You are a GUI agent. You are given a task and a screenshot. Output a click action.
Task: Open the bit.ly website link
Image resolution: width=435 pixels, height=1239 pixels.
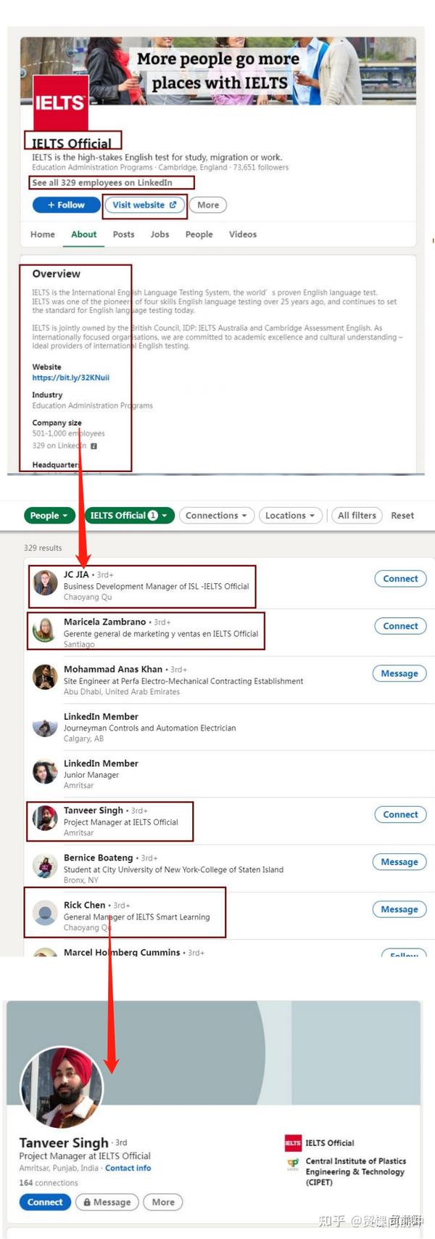70,378
